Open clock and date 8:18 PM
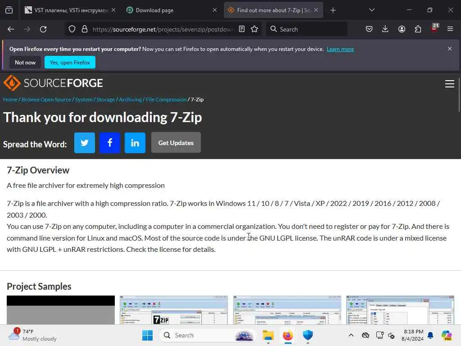The width and height of the screenshot is (461, 346). click(413, 335)
